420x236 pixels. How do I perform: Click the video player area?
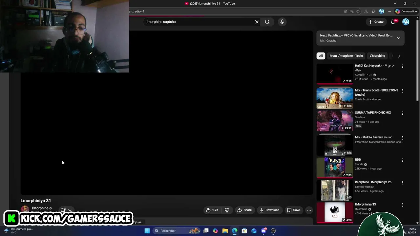[166, 113]
